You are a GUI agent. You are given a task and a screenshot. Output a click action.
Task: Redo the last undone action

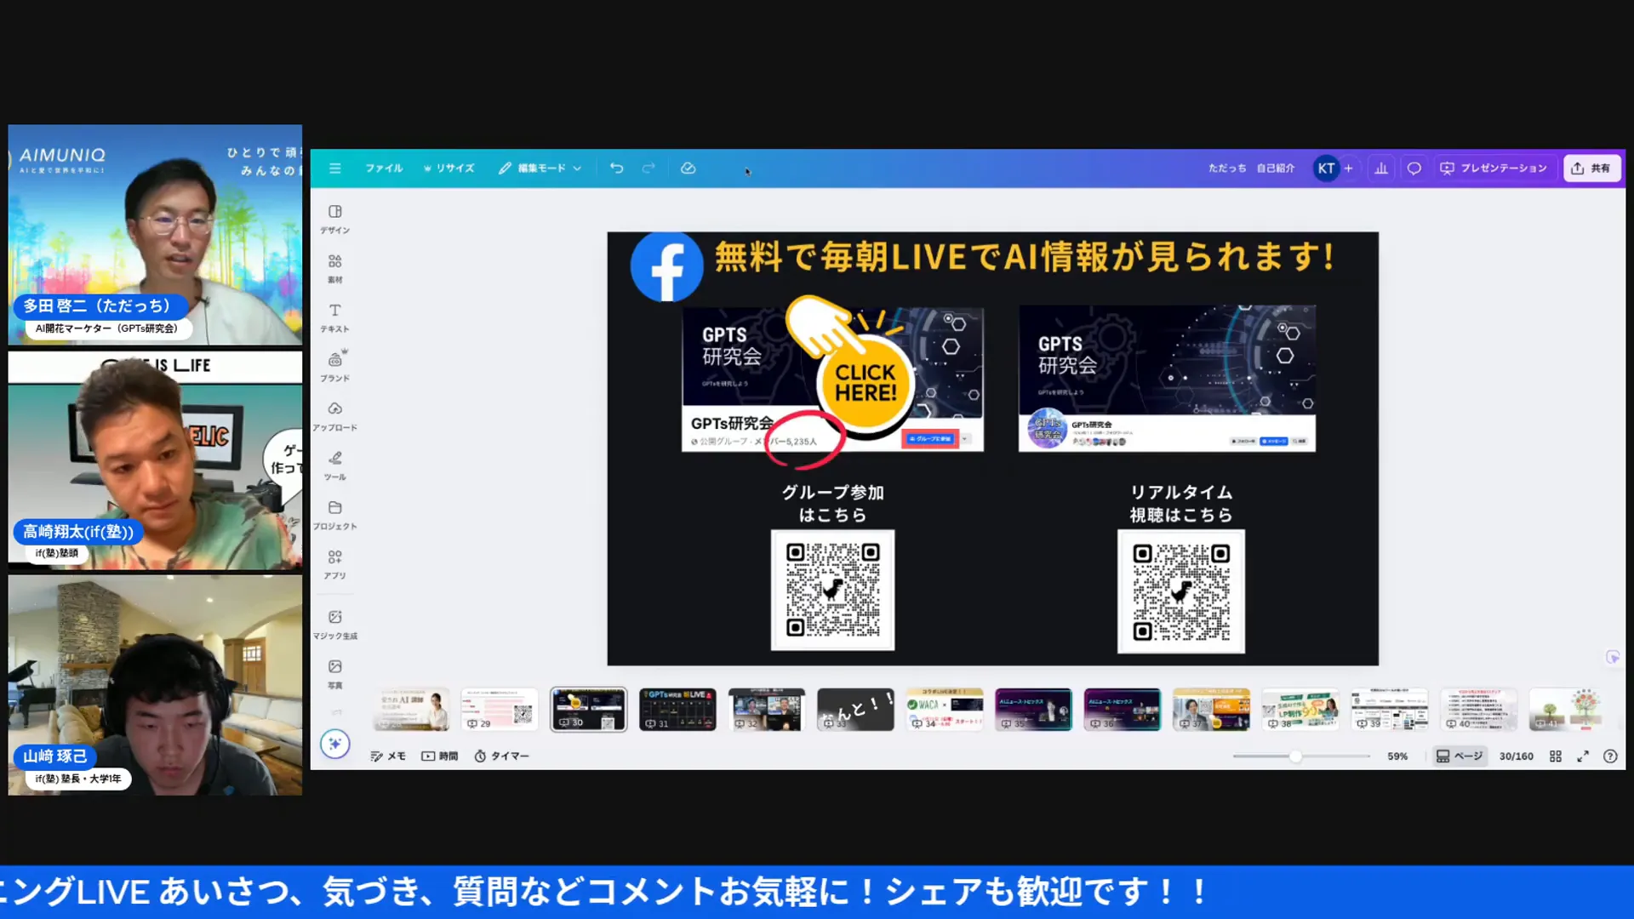tap(648, 168)
